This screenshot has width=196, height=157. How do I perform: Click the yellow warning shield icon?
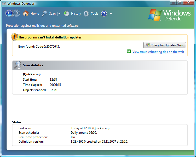[14, 37]
